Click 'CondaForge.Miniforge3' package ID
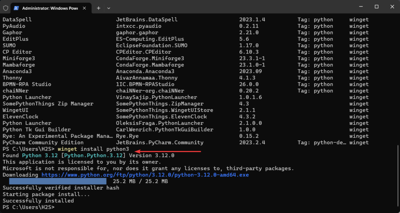Screen dimensions: 400x213 pos(150,59)
